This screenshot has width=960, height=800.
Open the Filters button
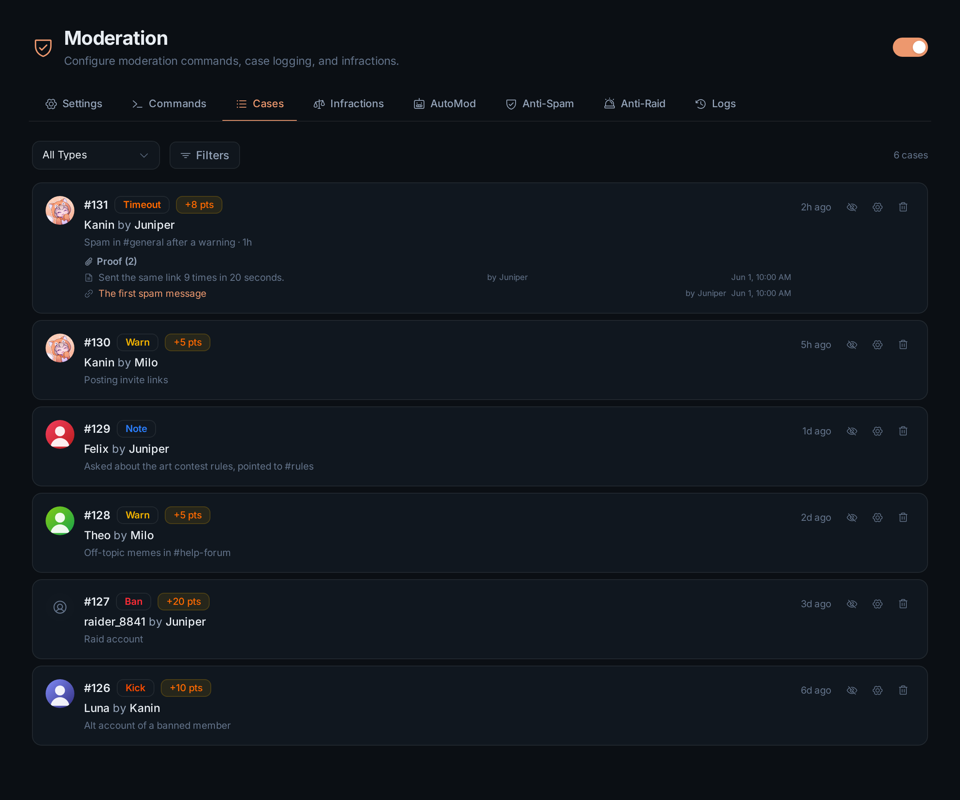tap(204, 156)
